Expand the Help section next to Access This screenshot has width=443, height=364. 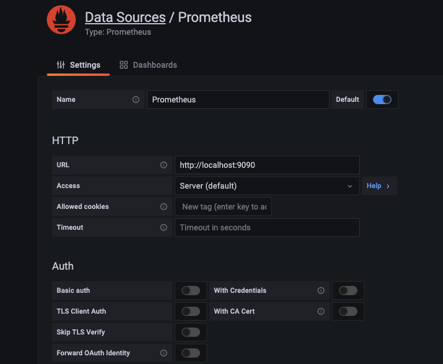coord(379,186)
